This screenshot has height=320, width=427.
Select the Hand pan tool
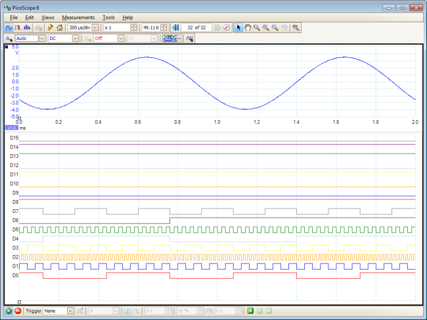pos(247,28)
